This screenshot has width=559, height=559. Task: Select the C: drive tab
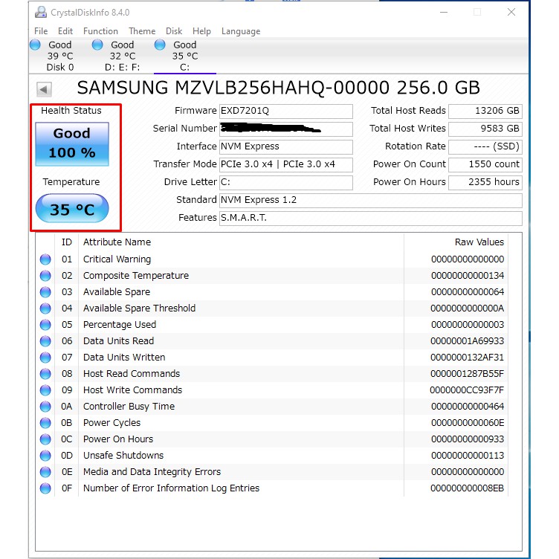184,56
